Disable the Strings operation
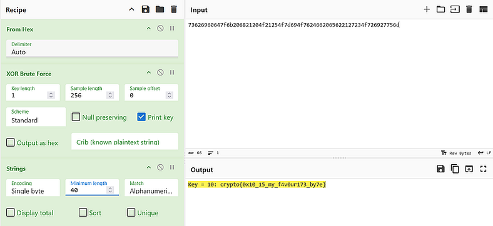Image resolution: width=493 pixels, height=226 pixels. [x=160, y=167]
